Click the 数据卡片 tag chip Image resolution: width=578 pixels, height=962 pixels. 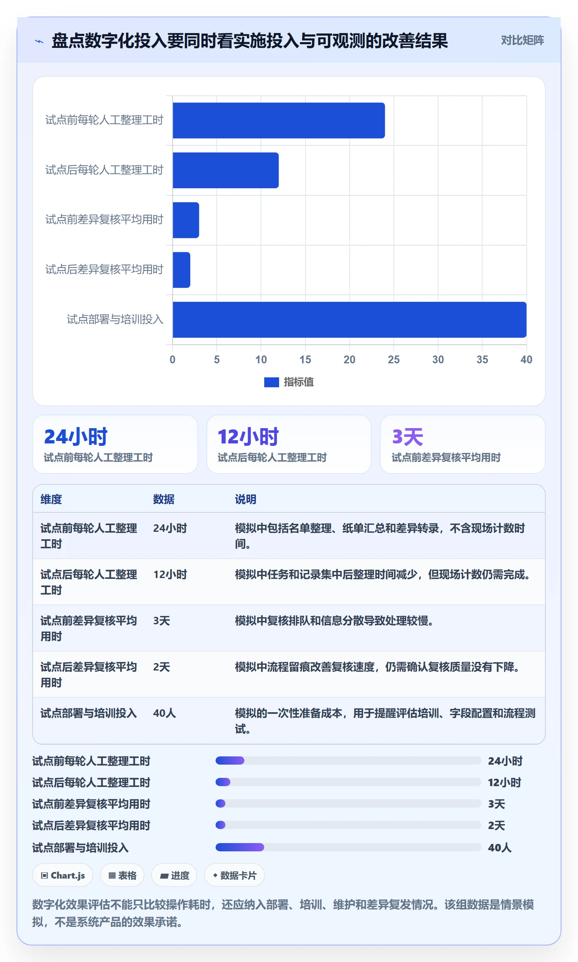[234, 875]
